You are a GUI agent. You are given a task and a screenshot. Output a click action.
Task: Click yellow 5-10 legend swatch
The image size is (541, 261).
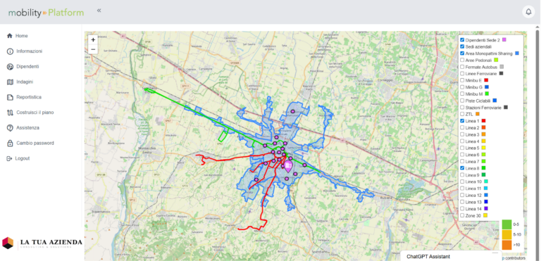[506, 234]
